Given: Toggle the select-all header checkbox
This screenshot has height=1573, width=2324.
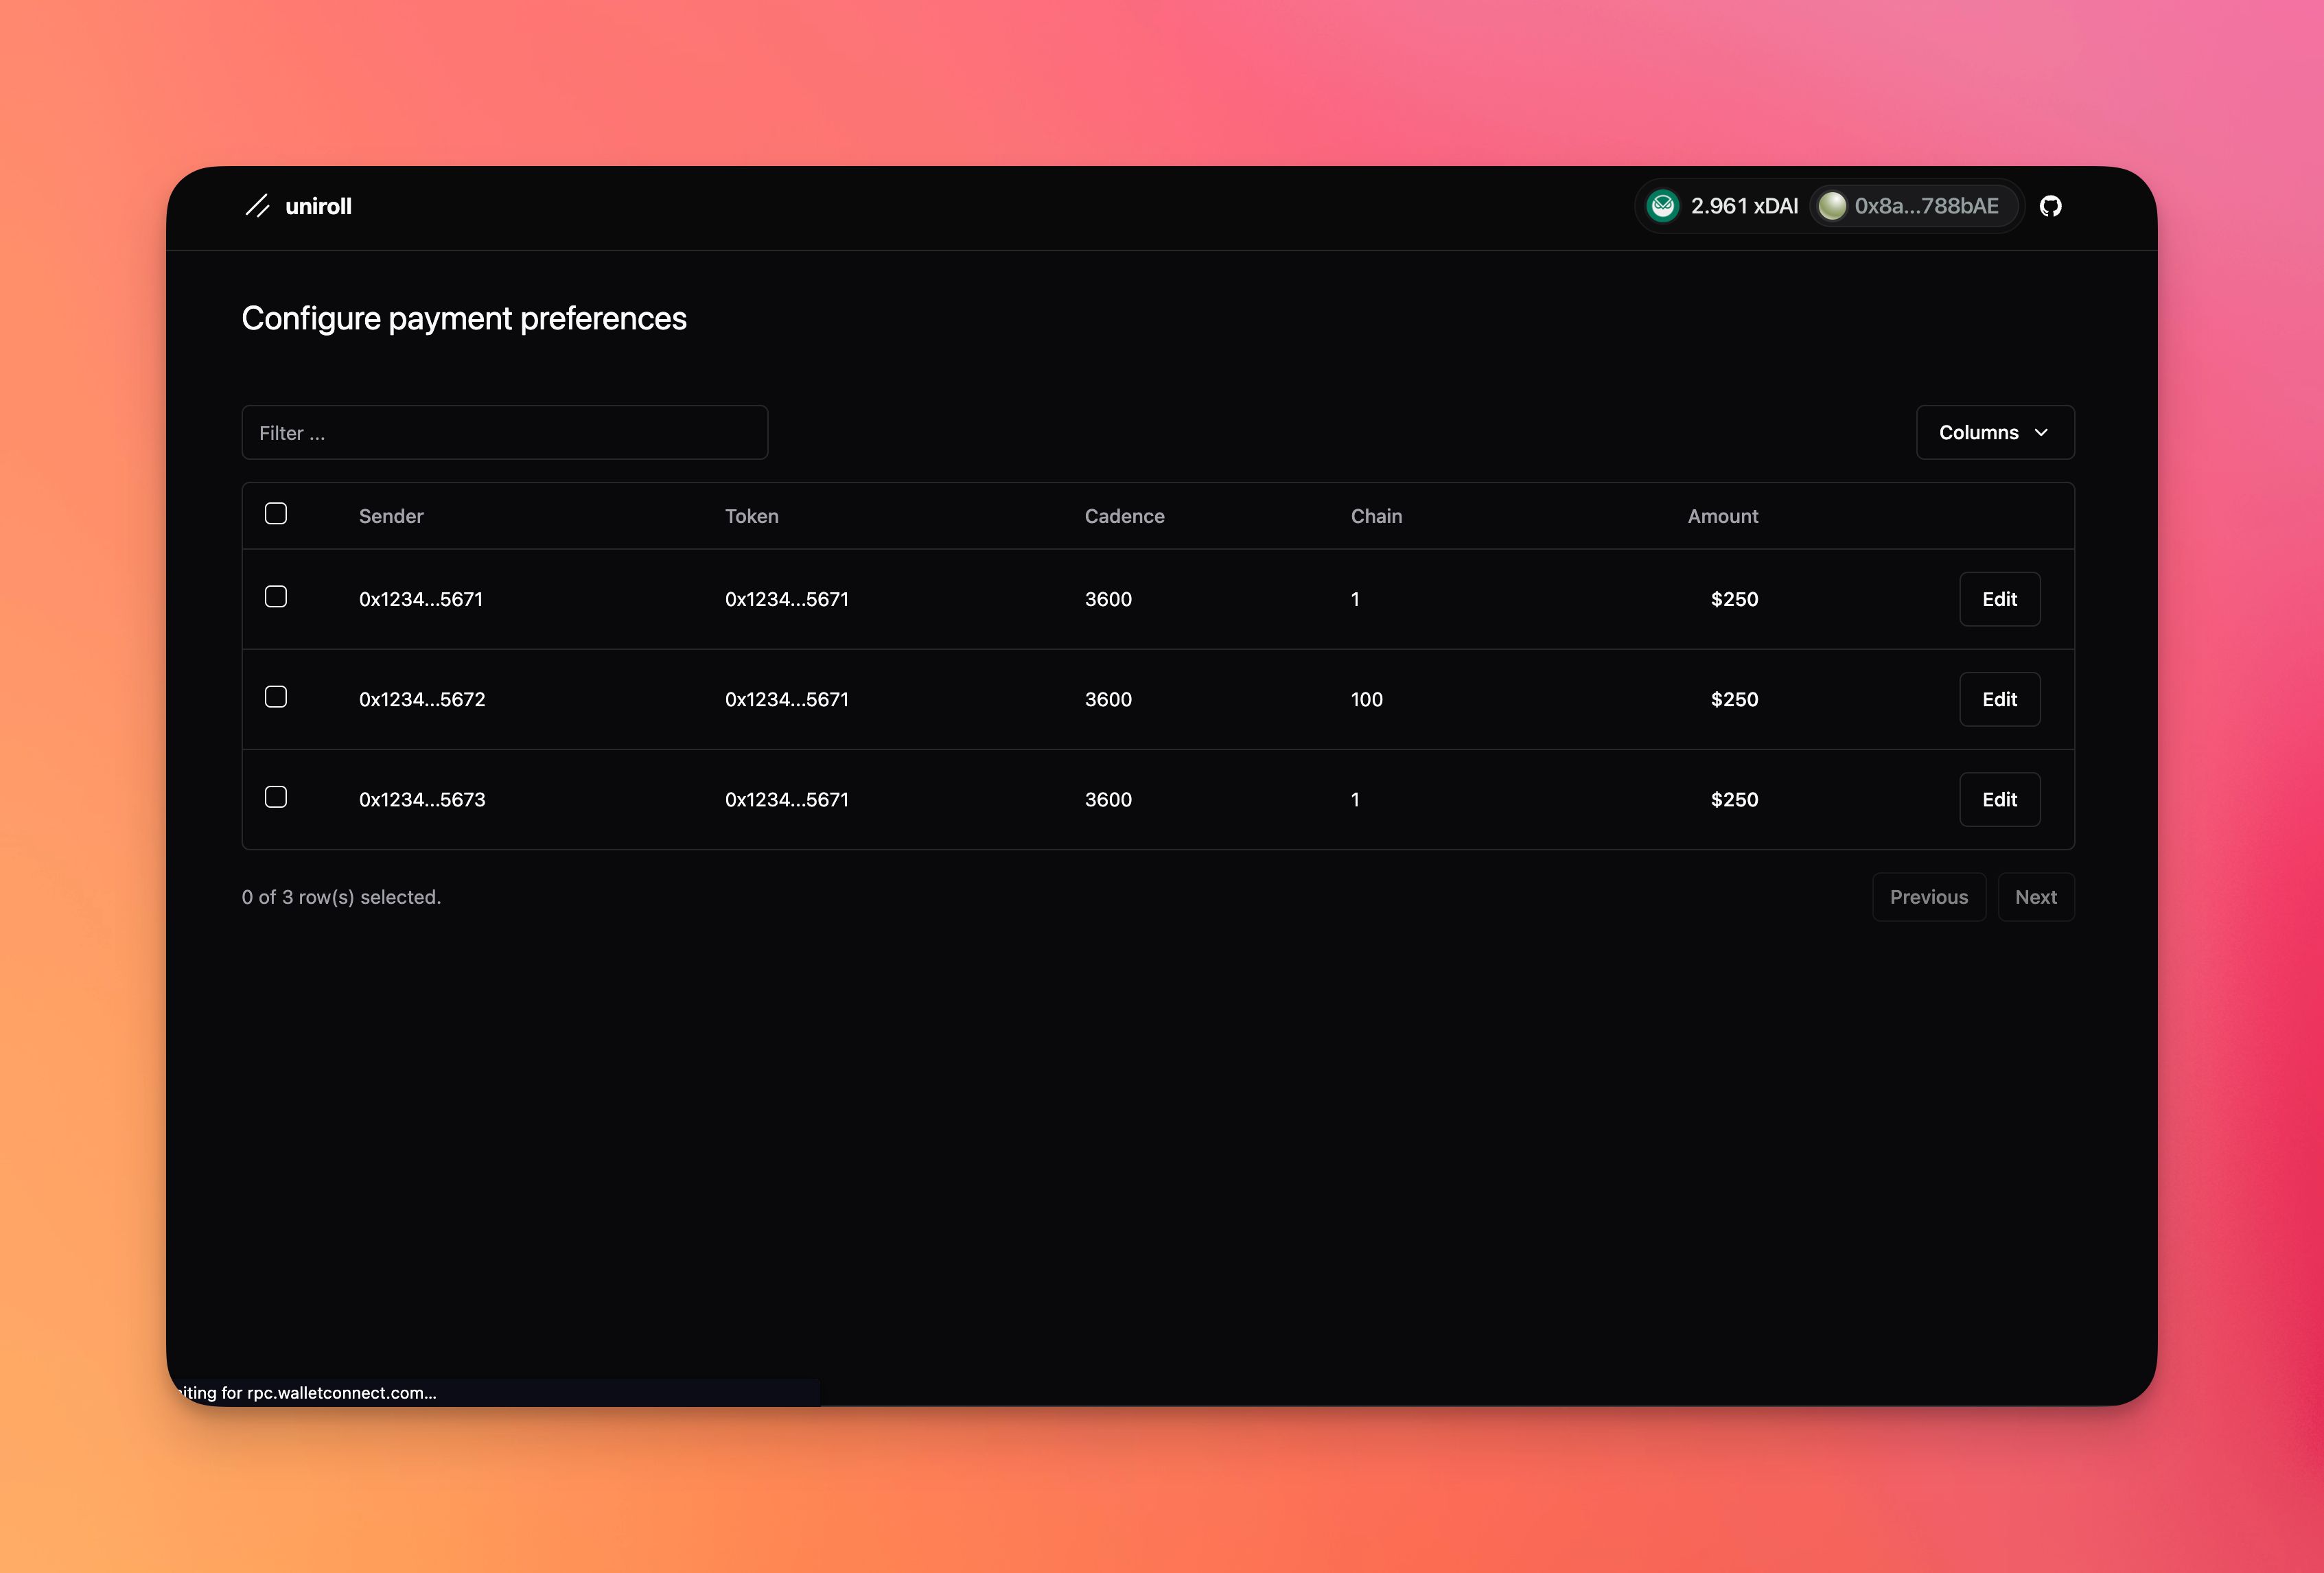Looking at the screenshot, I should coord(276,515).
